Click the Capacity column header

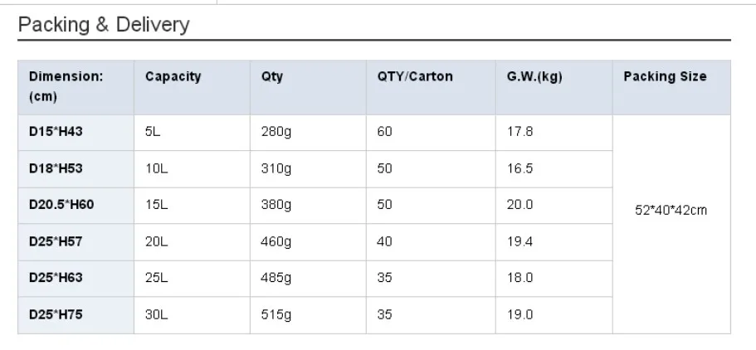173,77
